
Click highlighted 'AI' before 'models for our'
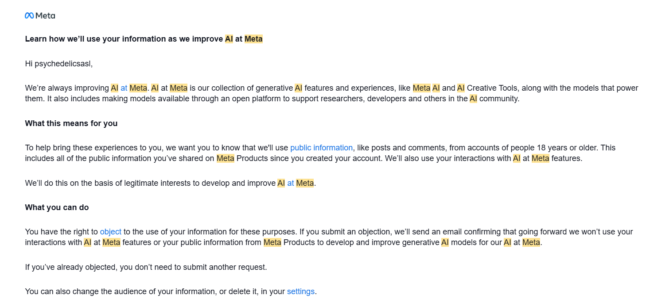(x=445, y=242)
